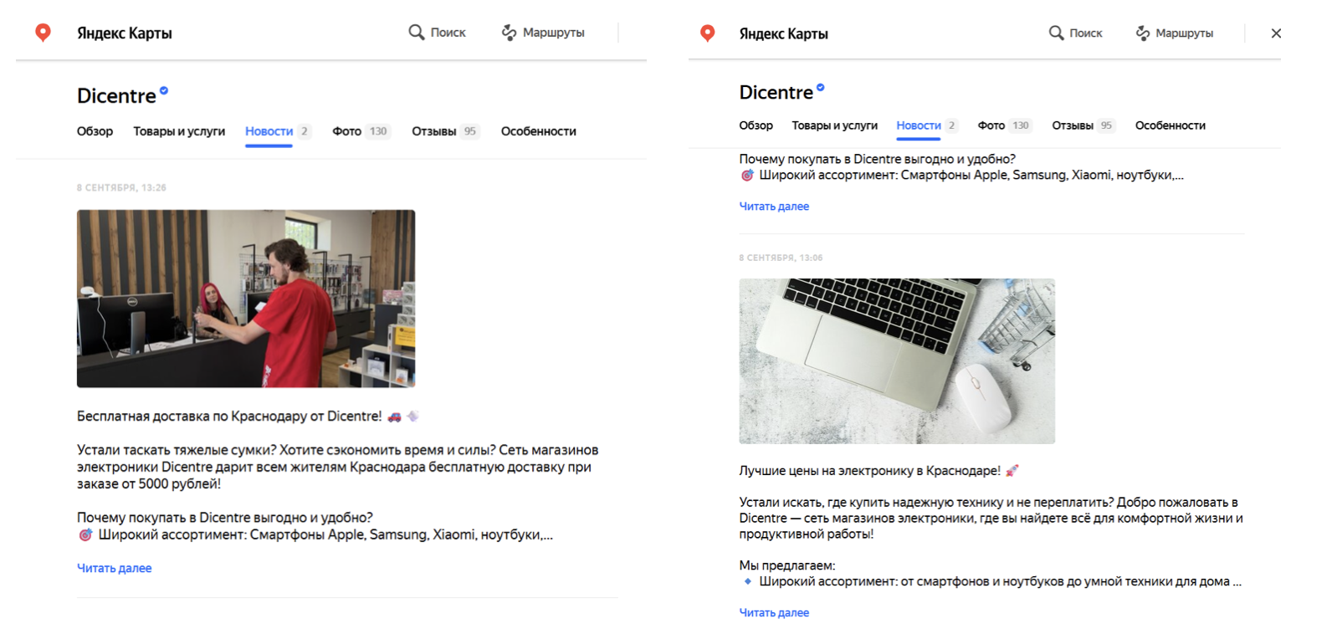This screenshot has height=644, width=1337.
Task: Open the Отзывы 95 tab in left panel
Action: (445, 131)
